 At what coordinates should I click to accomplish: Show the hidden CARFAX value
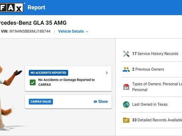101,101
